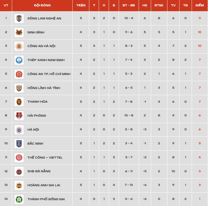Image resolution: width=208 pixels, height=206 pixels.
Task: Click the BT - BB column header
Action: pyautogui.click(x=129, y=5)
